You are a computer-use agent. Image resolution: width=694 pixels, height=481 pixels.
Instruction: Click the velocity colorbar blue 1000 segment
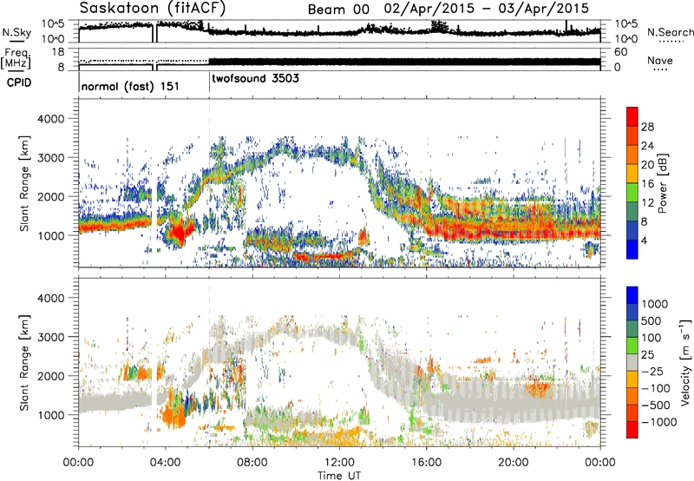[x=632, y=295]
